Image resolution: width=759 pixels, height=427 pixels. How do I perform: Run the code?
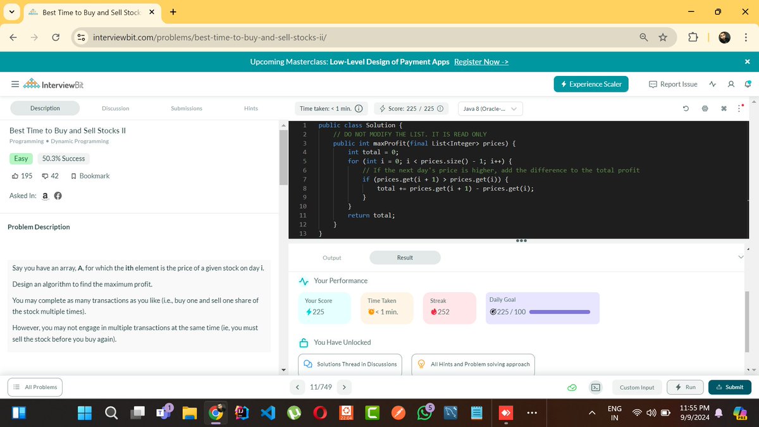(x=686, y=387)
